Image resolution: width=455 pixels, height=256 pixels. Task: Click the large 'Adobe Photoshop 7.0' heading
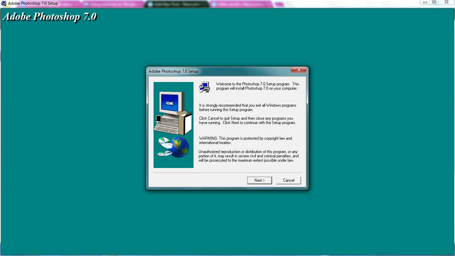[50, 17]
